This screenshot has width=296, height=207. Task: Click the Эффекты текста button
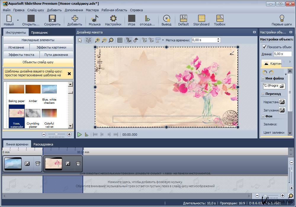pyautogui.click(x=21, y=55)
